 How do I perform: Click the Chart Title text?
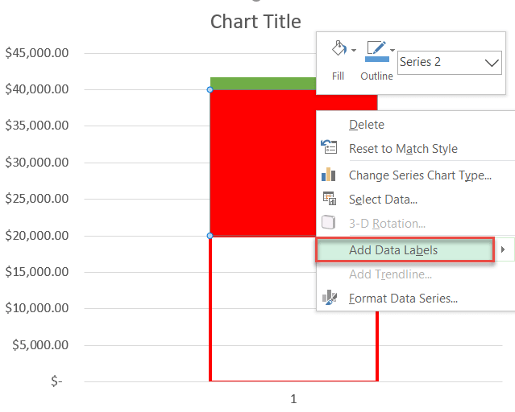(255, 21)
